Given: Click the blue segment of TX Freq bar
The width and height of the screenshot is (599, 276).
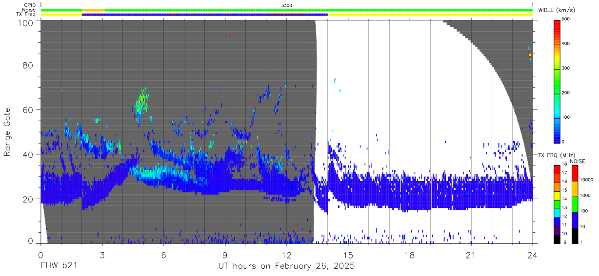Looking at the screenshot, I should [205, 15].
